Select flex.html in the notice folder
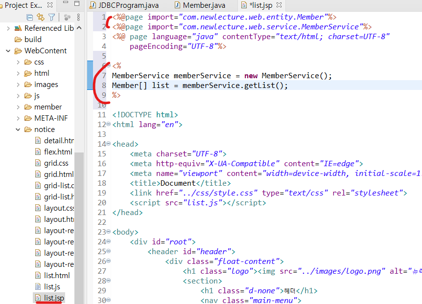This screenshot has height=304, width=422. click(x=58, y=152)
